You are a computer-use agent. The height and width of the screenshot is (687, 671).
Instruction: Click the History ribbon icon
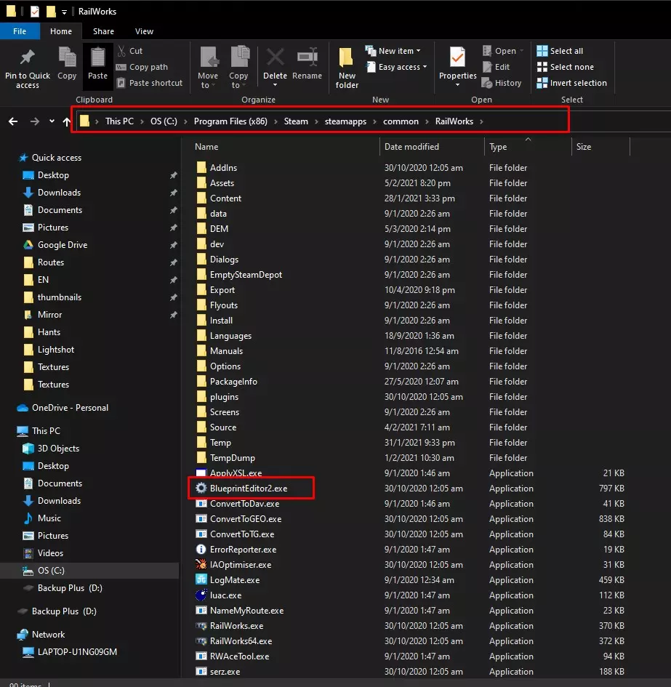(x=487, y=82)
